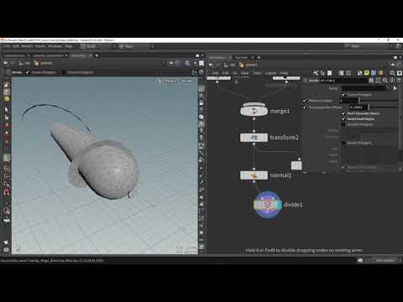Select the arrow Select tool in left toolbar

[7, 110]
